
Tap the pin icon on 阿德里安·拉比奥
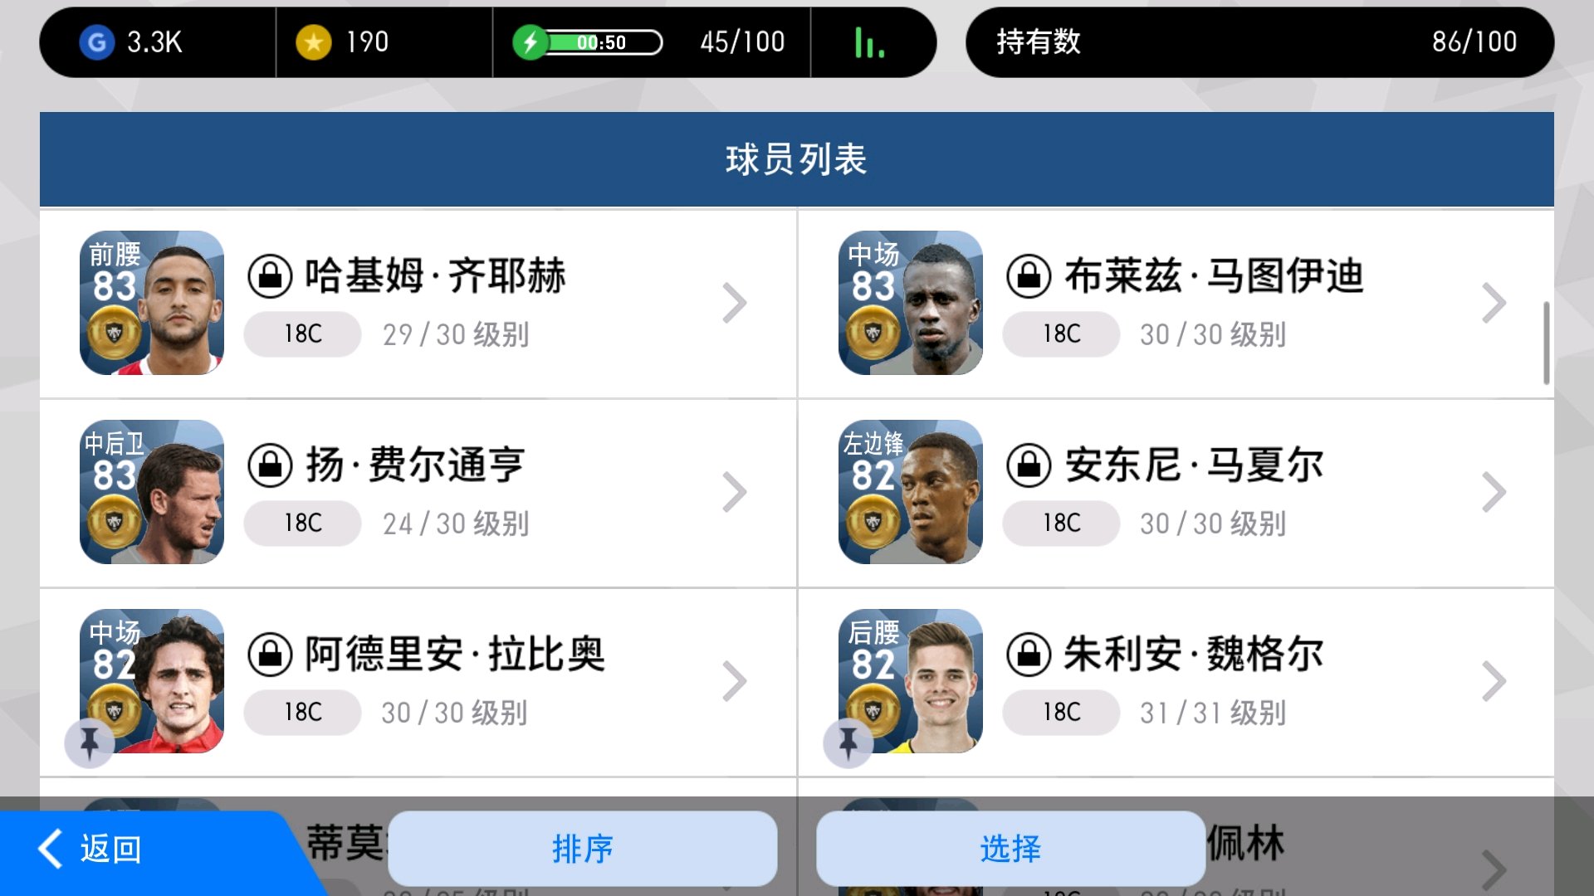[90, 743]
